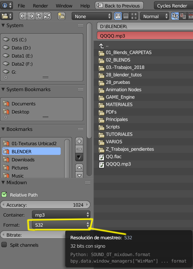Move bookmark down in list
Viewport: 193px width, 269px height.
[x=79, y=175]
